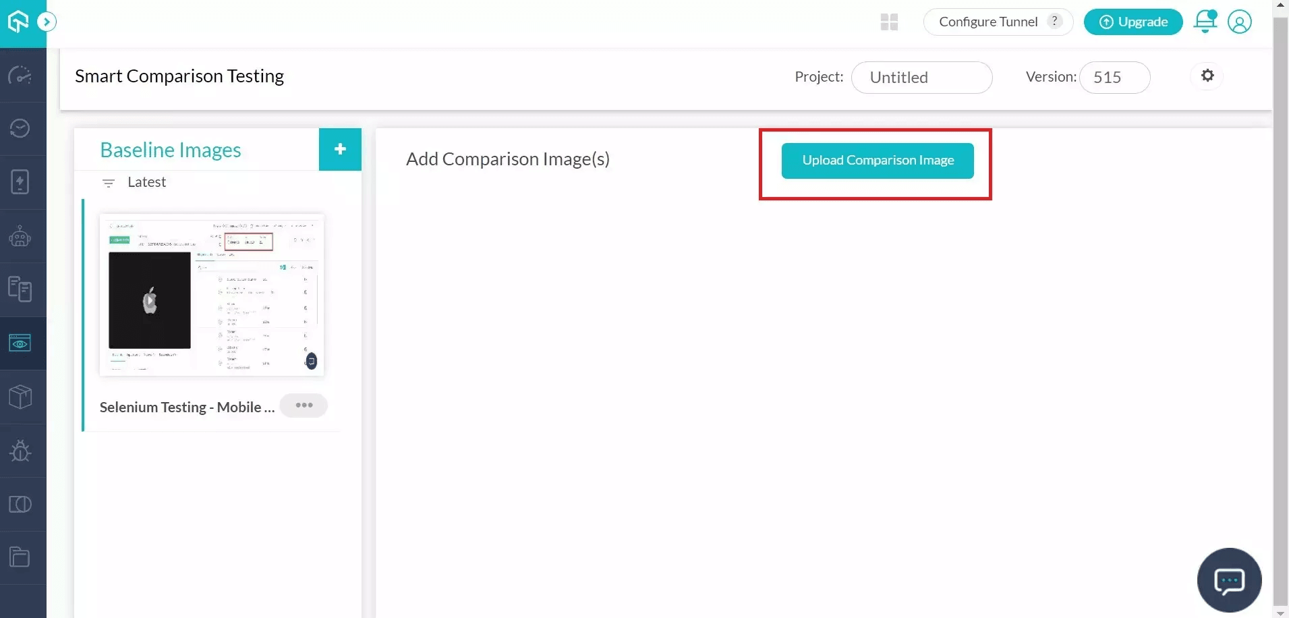Open the user profile account icon

click(x=1240, y=22)
